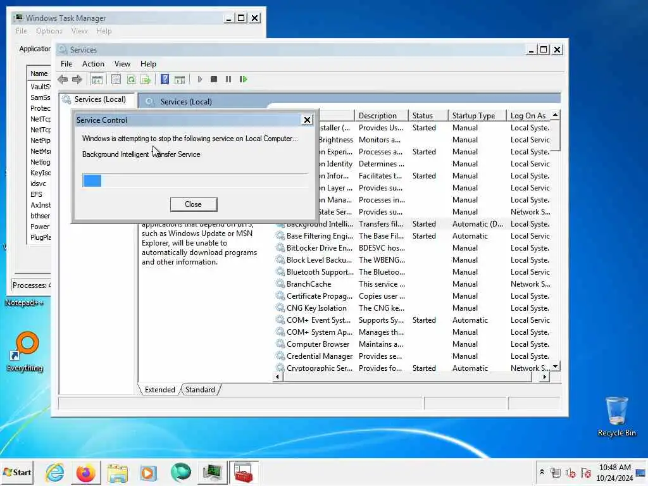648x486 pixels.
Task: Select Base Filtering Engine service row
Action: [413, 236]
